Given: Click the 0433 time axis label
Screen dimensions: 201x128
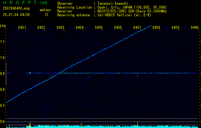Looking at the screenshot, I should tap(60, 27).
